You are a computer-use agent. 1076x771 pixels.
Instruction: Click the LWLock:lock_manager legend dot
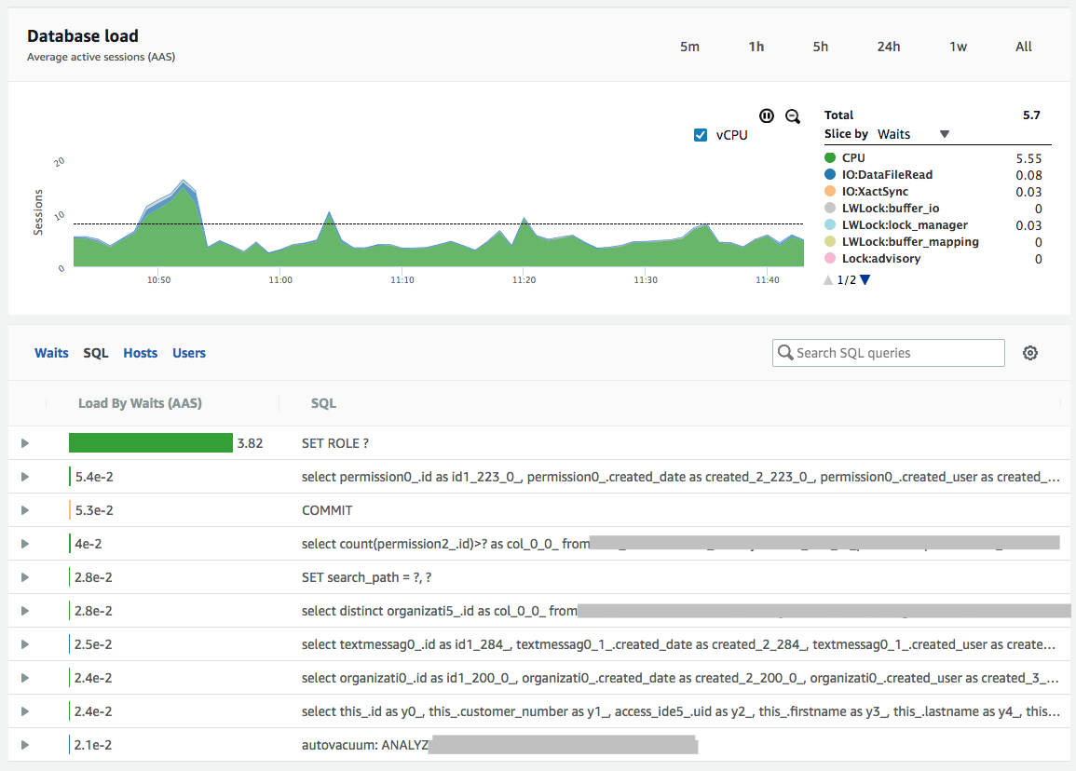click(x=831, y=225)
